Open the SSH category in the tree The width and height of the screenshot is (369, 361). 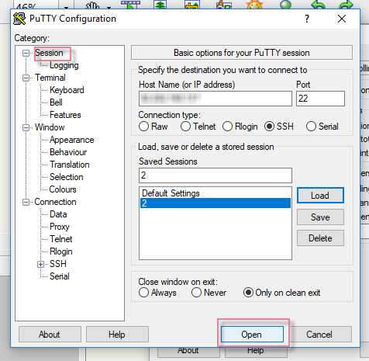[x=58, y=264]
